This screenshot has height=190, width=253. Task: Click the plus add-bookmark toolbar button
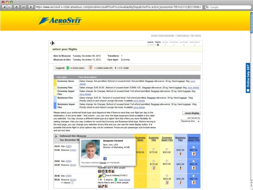[31, 7]
